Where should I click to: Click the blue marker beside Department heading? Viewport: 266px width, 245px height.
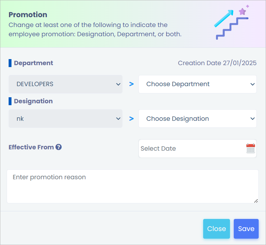point(10,63)
